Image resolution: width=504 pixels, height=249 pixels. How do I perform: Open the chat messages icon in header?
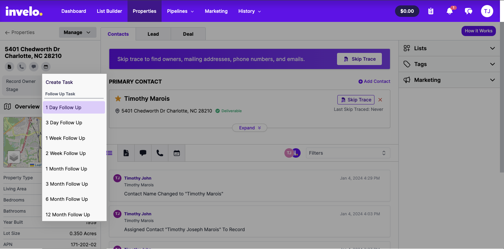(468, 11)
